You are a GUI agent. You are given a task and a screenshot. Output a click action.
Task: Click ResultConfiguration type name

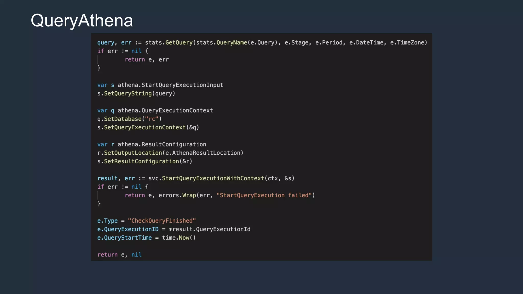(174, 144)
